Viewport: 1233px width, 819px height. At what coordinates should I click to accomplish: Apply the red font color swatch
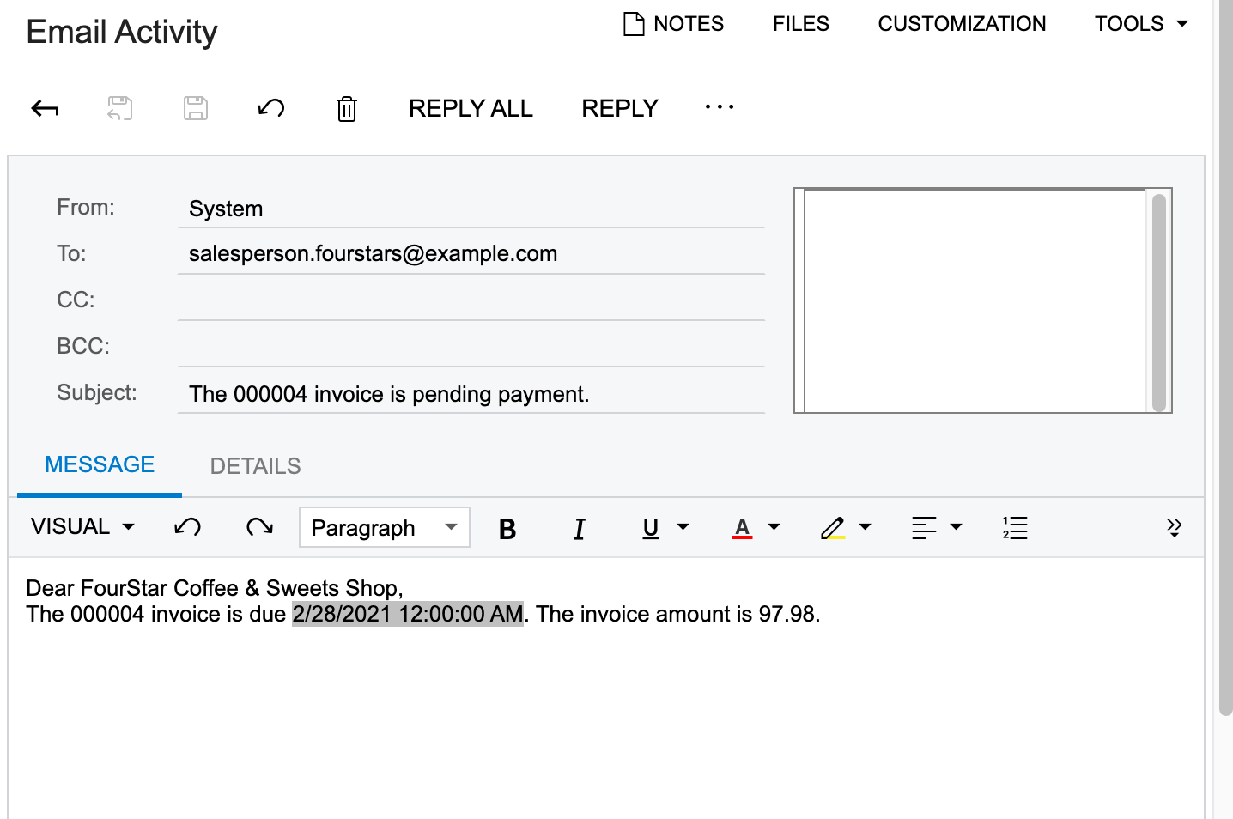(x=743, y=528)
